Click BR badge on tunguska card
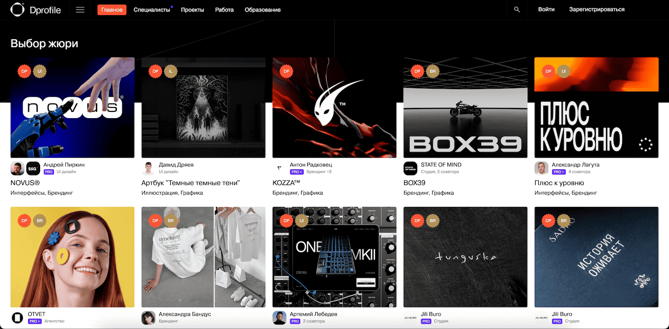Viewport: 669px width, 329px height. pyautogui.click(x=433, y=220)
